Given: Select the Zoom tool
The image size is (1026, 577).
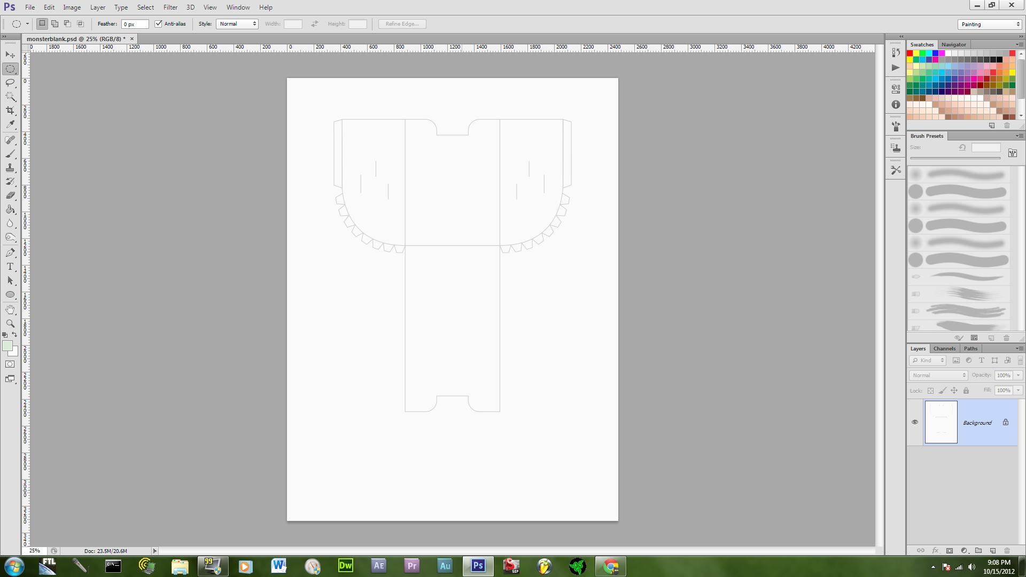Looking at the screenshot, I should (x=10, y=324).
